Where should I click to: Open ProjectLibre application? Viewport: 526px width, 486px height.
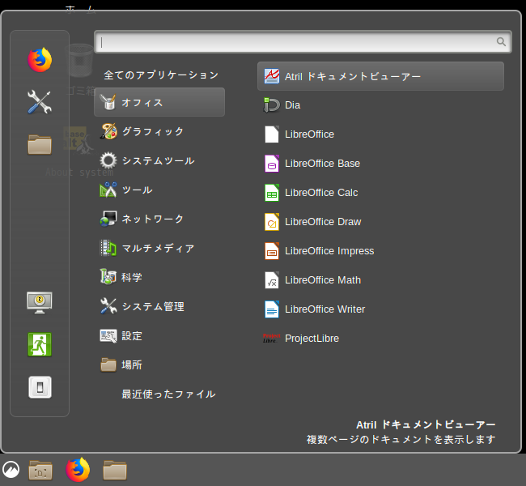point(380,339)
